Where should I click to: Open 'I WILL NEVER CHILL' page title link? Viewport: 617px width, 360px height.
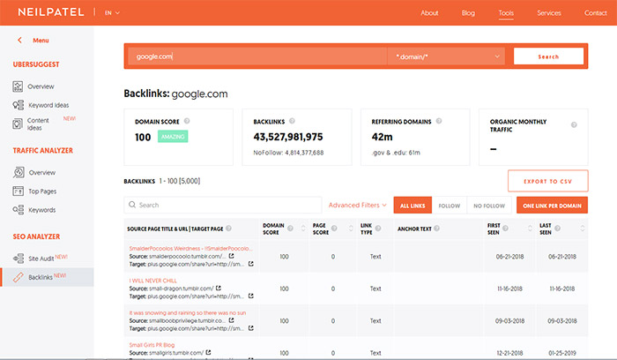coord(153,281)
